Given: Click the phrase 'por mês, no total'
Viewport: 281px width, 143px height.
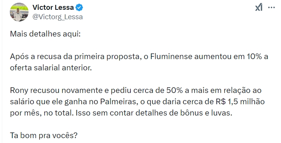Looking at the screenshot, I should [41, 113].
